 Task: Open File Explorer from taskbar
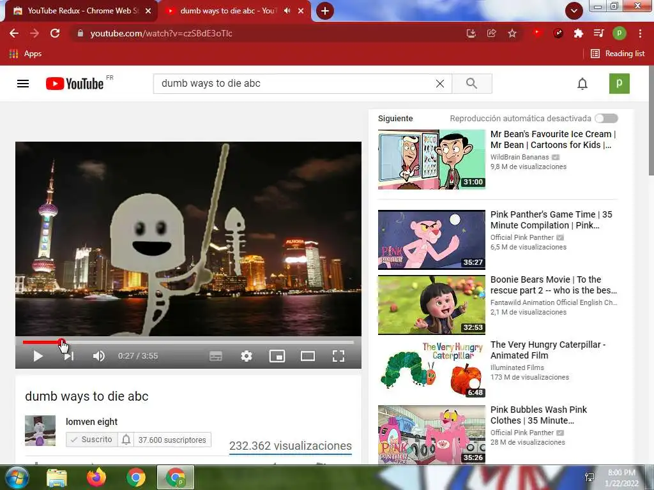coord(57,477)
